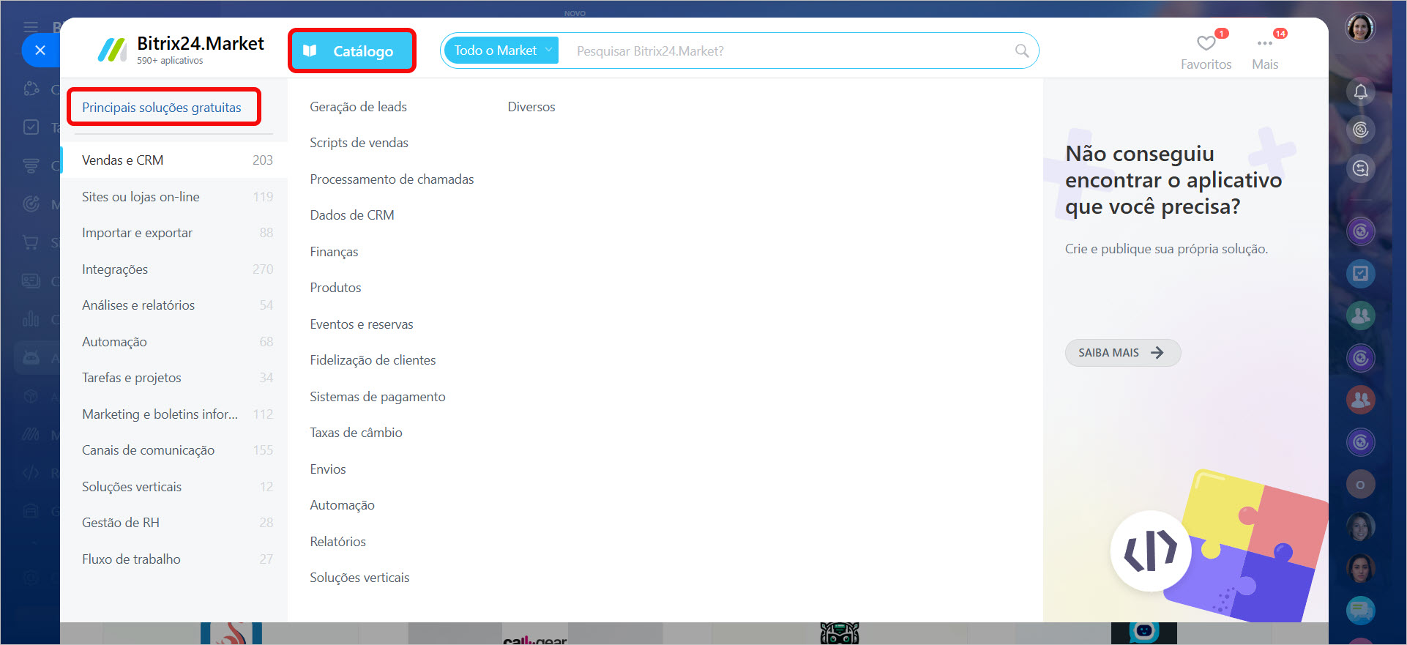Screen dimensions: 1407x645
Task: Select Marketing e boletins infor... category
Action: 174,414
